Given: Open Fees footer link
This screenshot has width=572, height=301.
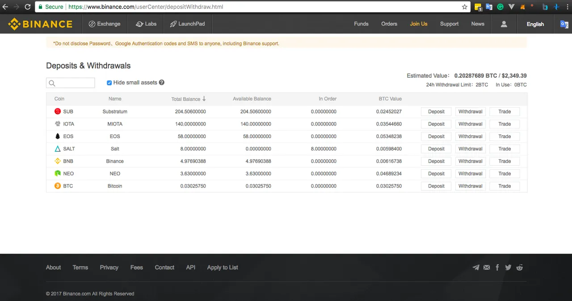Looking at the screenshot, I should [x=137, y=268].
